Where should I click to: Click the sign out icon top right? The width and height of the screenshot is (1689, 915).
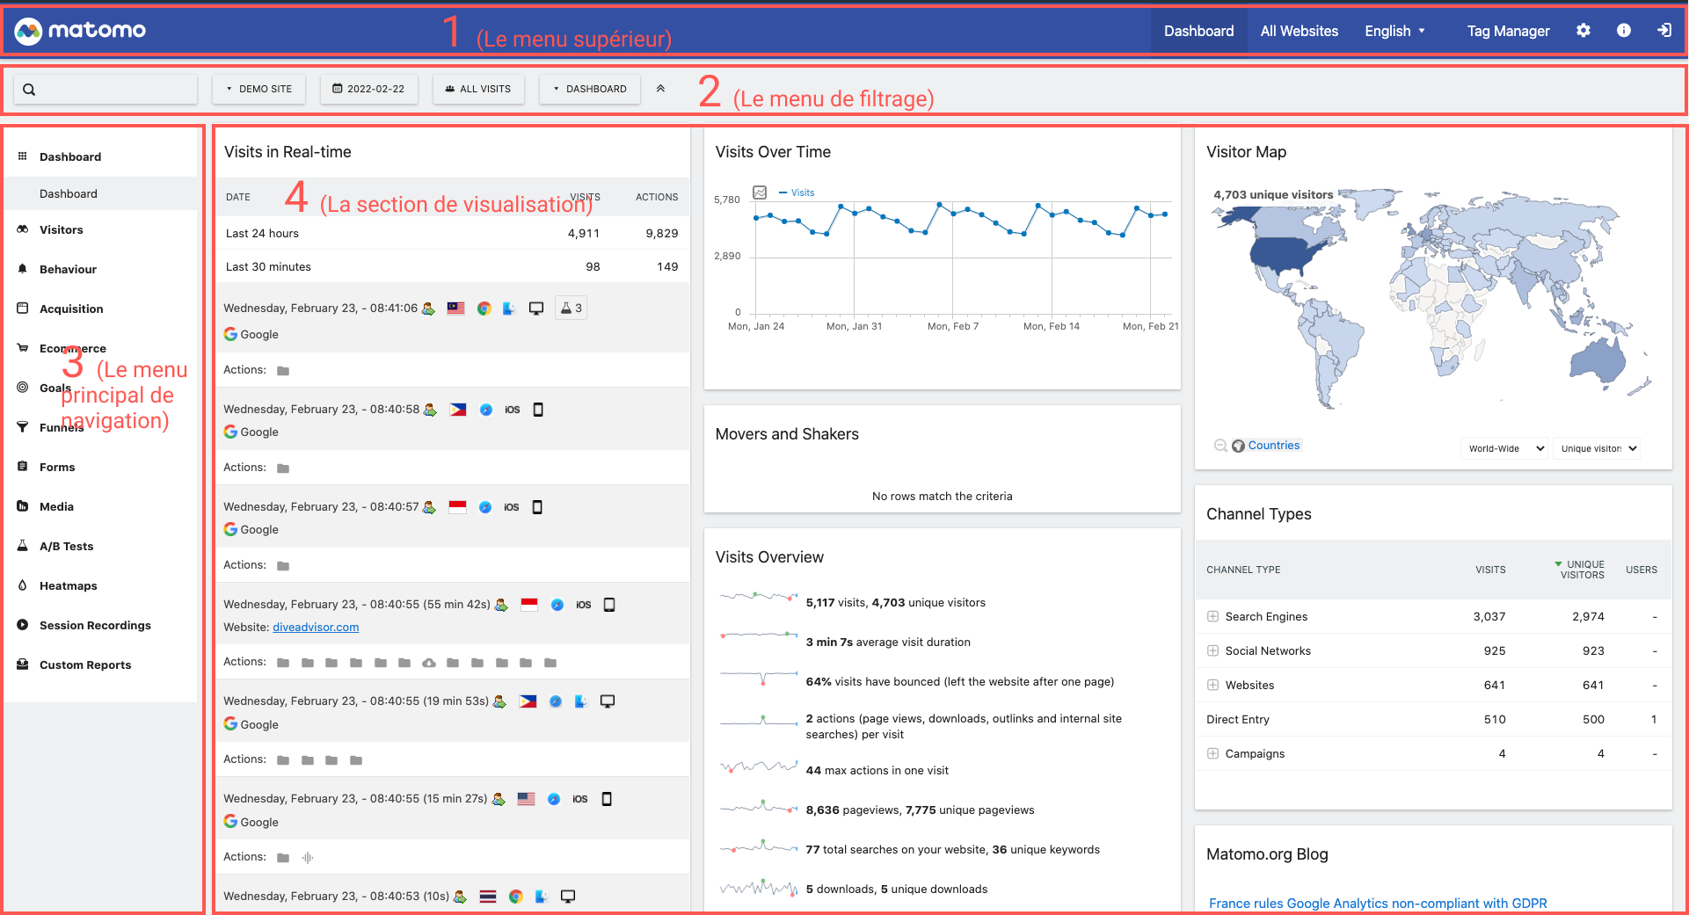[x=1664, y=30]
